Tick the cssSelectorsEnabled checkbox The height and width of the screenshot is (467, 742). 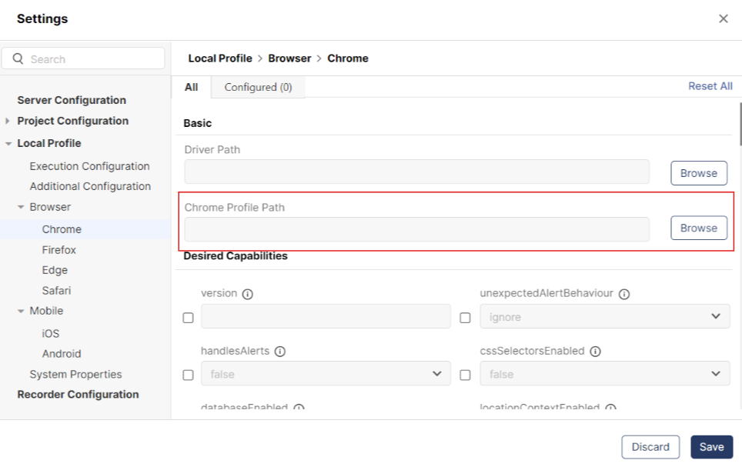(465, 375)
